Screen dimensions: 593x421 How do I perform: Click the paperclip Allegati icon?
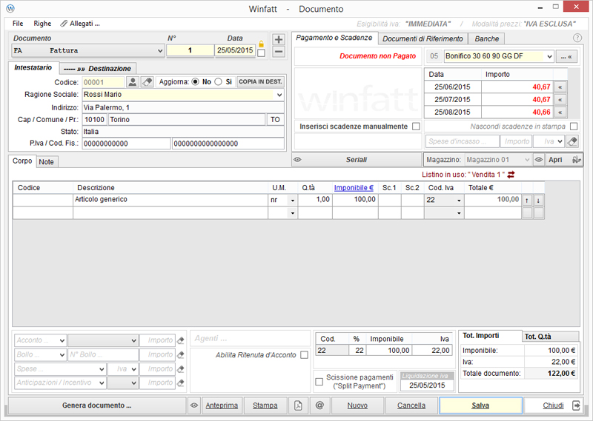point(64,24)
